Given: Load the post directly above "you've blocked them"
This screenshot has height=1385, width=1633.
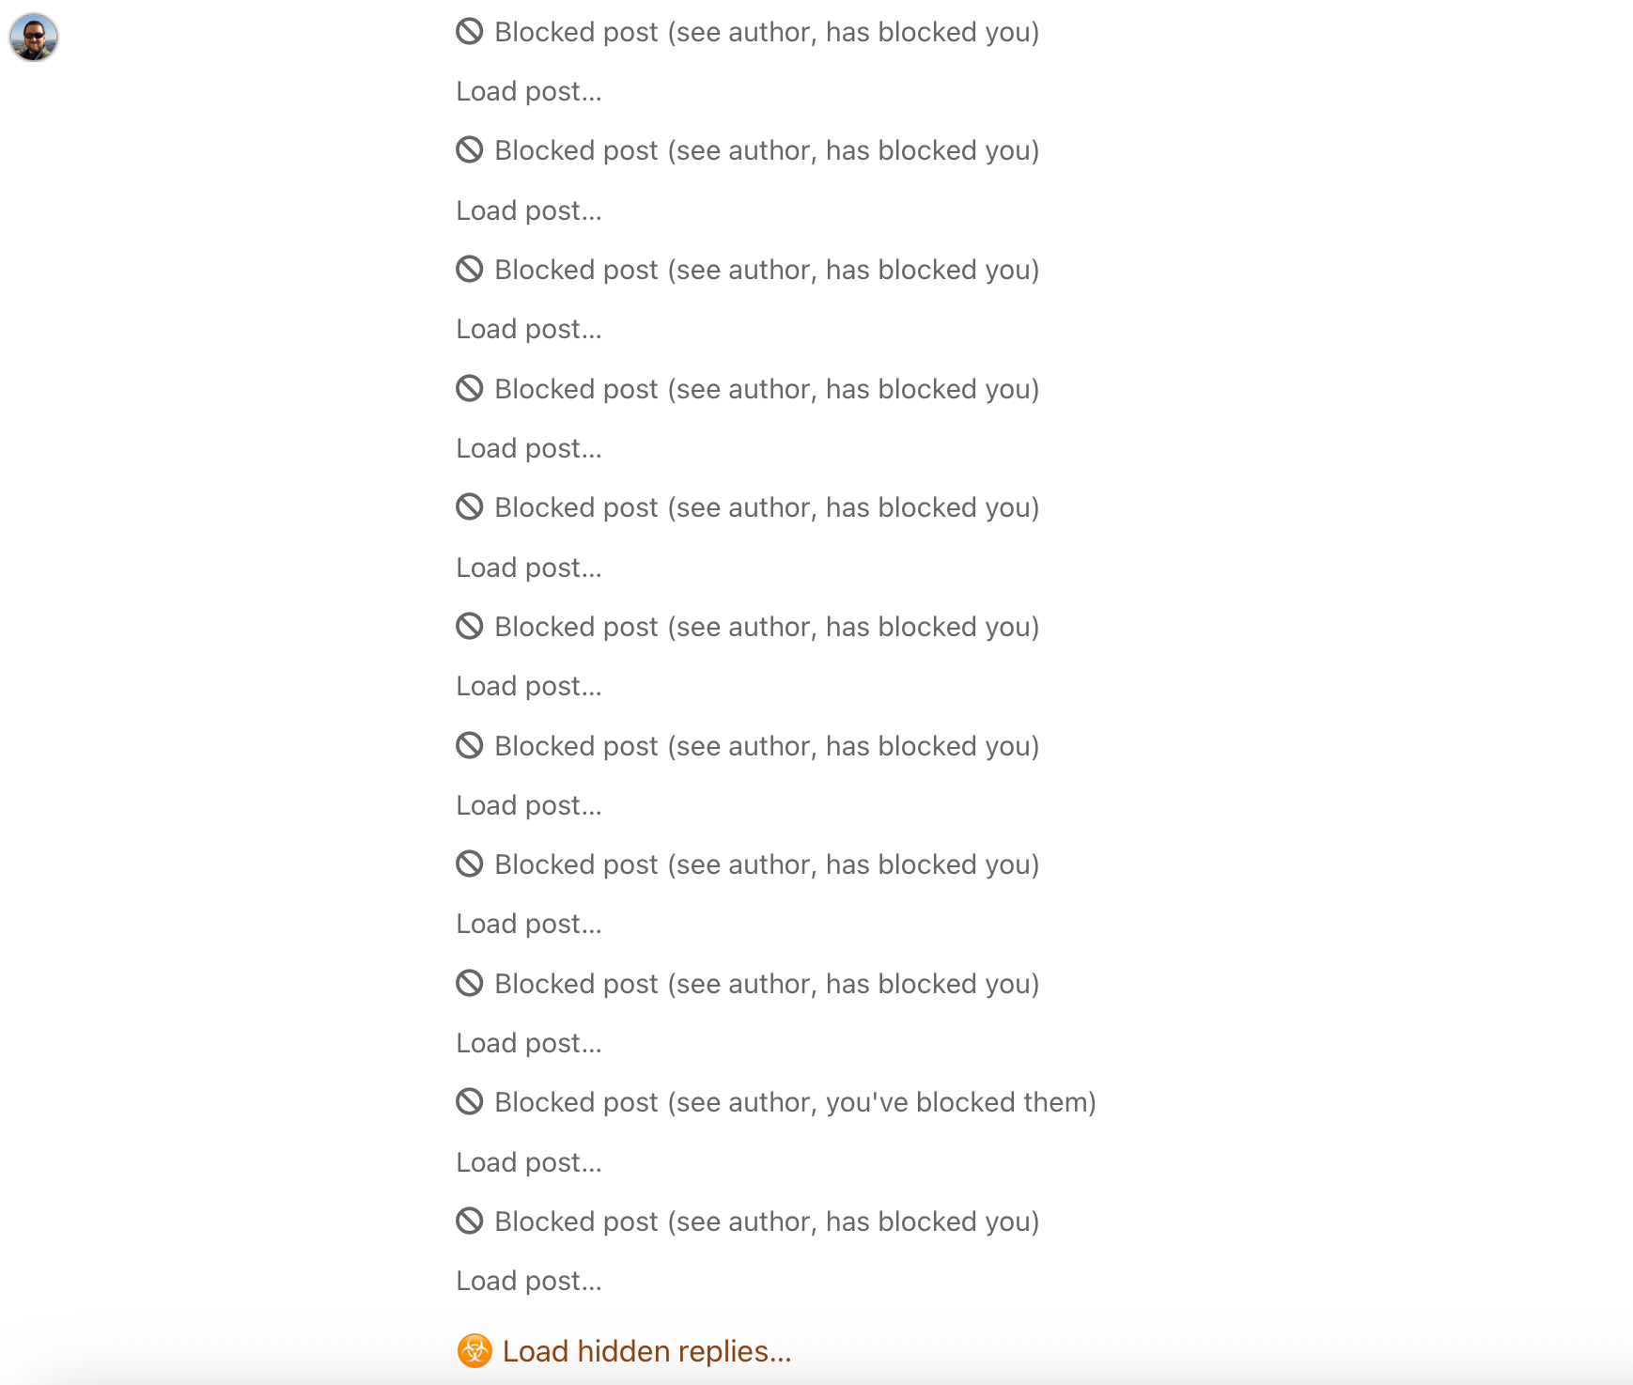Looking at the screenshot, I should click(x=529, y=1043).
